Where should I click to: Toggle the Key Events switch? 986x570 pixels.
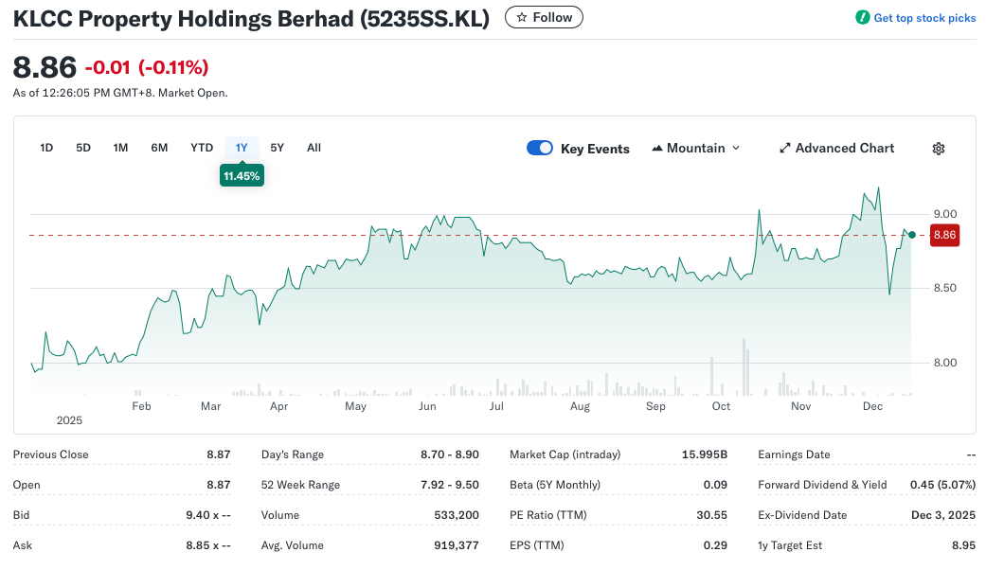(540, 148)
